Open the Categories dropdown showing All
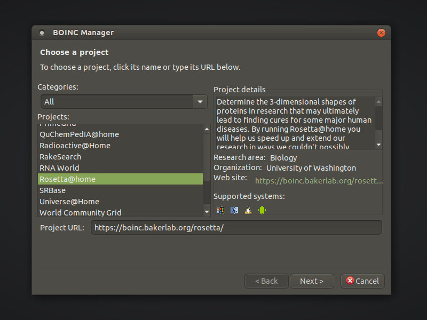This screenshot has height=320, width=427. [124, 102]
